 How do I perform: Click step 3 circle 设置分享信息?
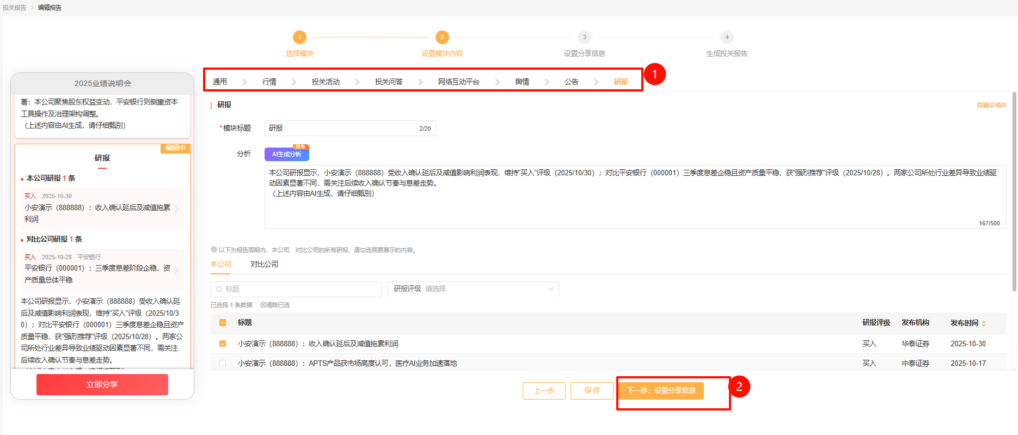click(585, 37)
